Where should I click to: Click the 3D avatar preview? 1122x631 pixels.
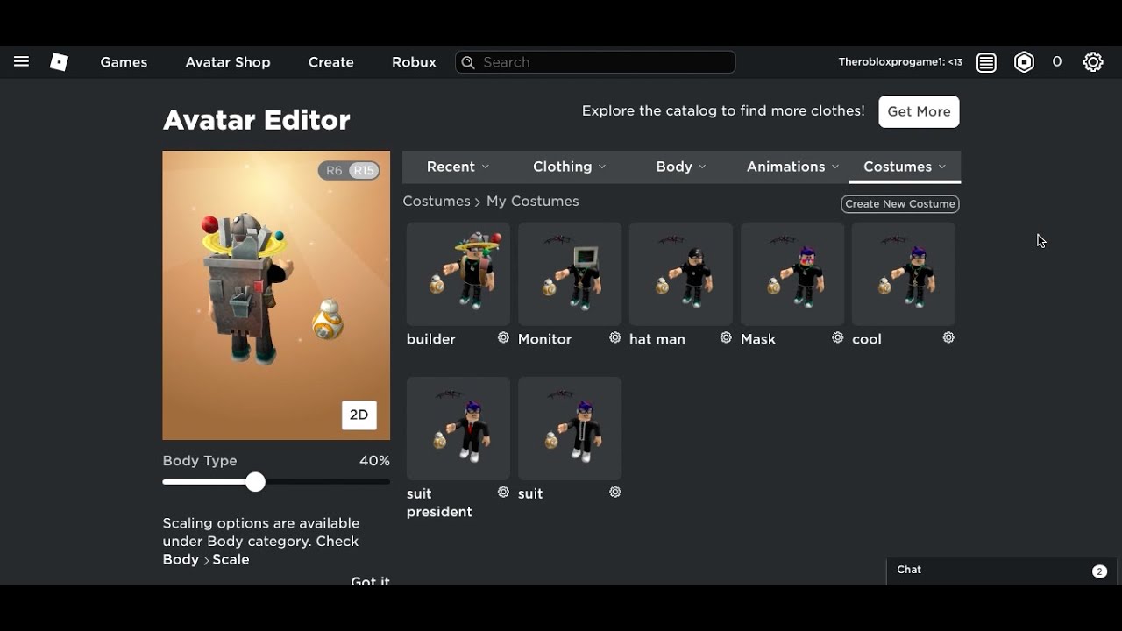pyautogui.click(x=276, y=295)
